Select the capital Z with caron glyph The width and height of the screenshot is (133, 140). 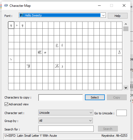point(57,66)
